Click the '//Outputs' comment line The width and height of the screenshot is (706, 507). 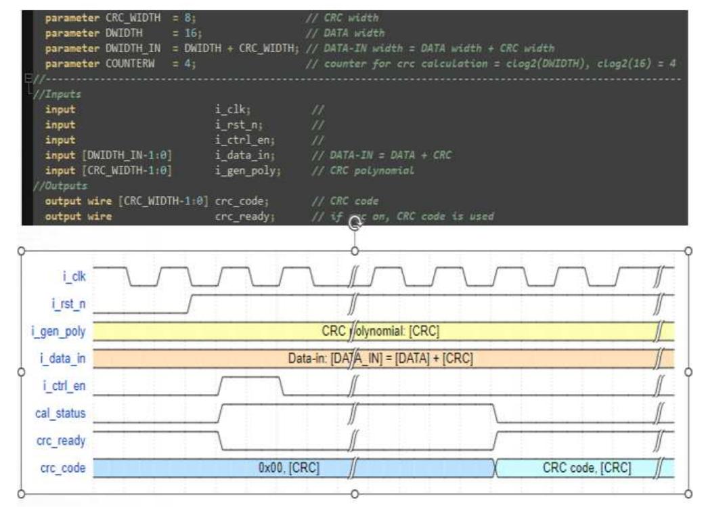[60, 185]
